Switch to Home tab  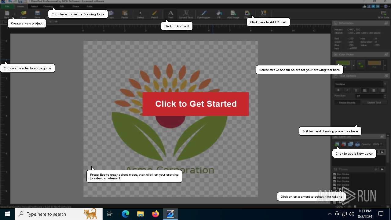[x=20, y=6]
